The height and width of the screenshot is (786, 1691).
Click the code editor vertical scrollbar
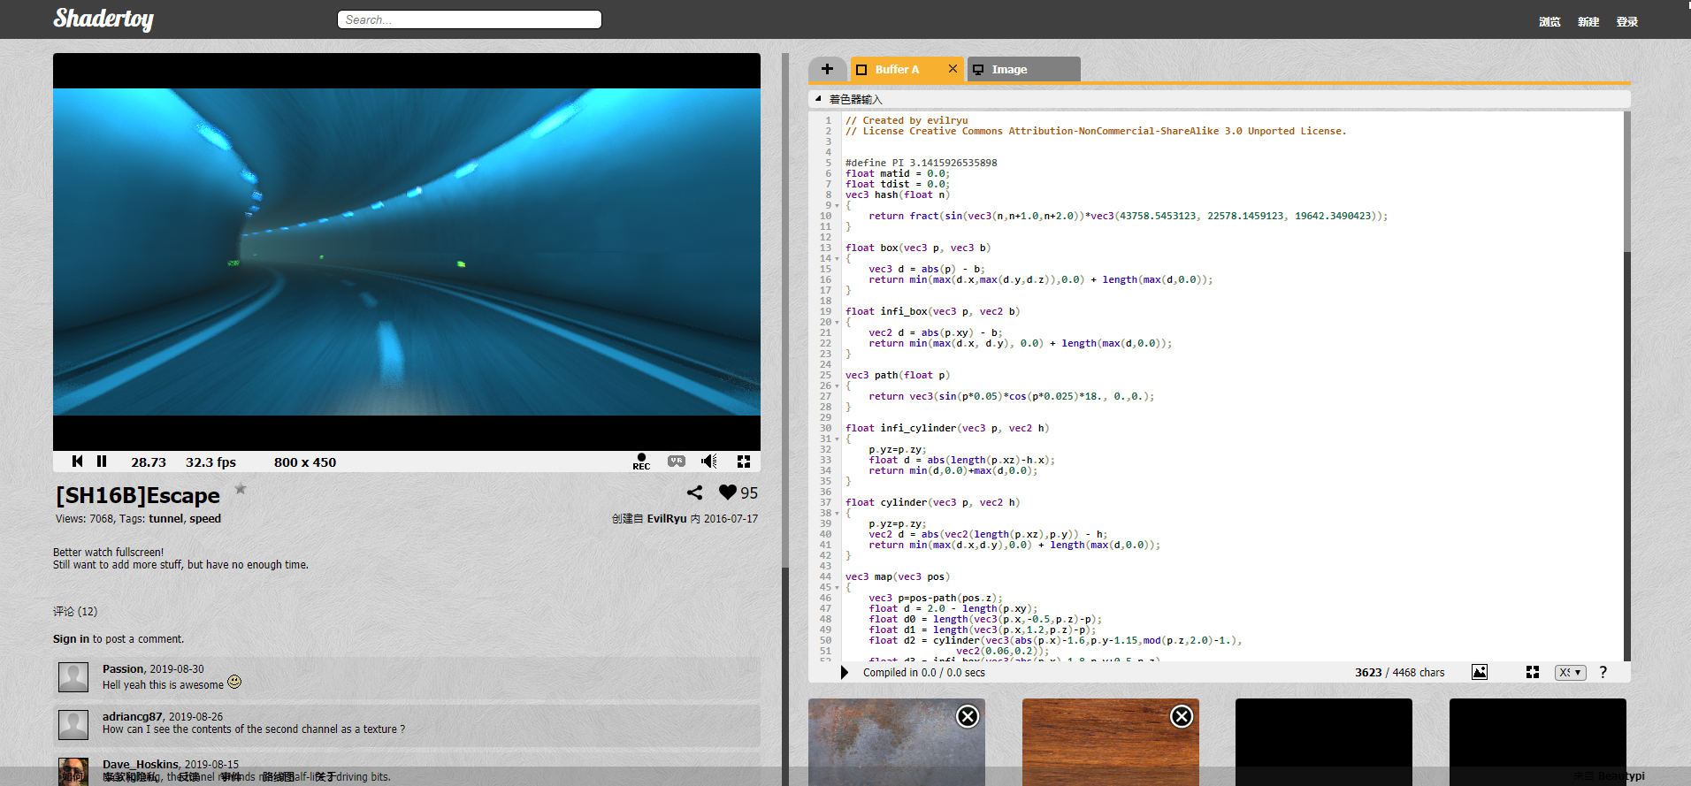point(1626,385)
